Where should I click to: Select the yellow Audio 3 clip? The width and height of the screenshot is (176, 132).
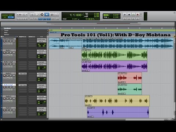pos(117,101)
